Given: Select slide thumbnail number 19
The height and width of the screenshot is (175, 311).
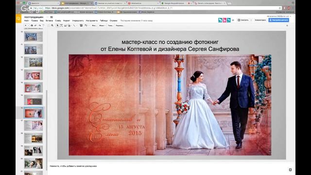Looking at the screenshot, I should (x=34, y=151).
